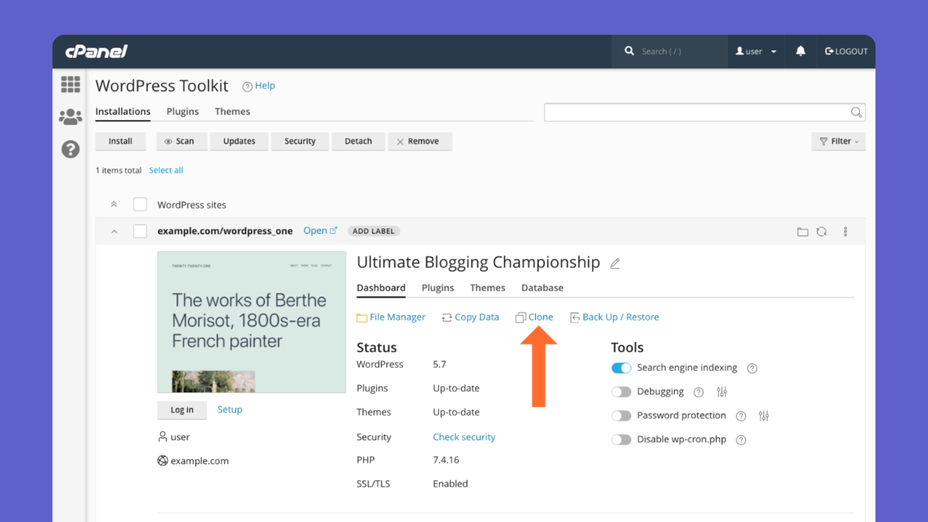Click the Clone link
Image resolution: width=928 pixels, height=522 pixels.
[x=534, y=317]
